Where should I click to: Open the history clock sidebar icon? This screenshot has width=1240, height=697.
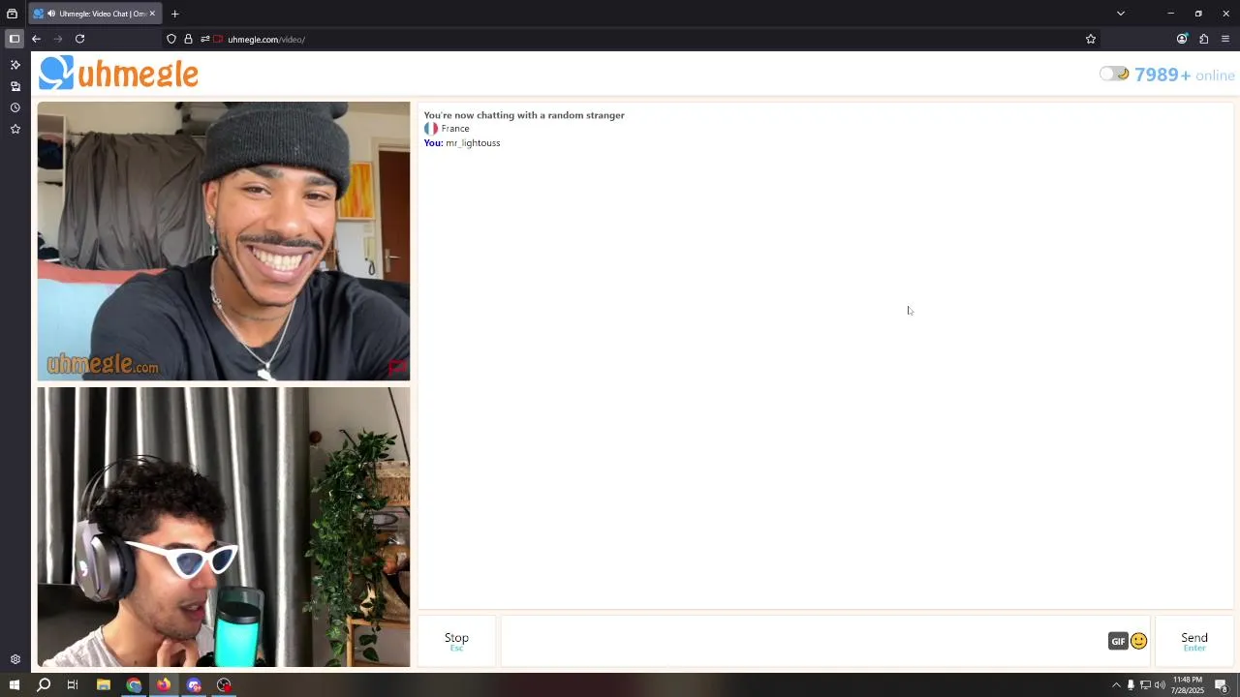pyautogui.click(x=15, y=107)
